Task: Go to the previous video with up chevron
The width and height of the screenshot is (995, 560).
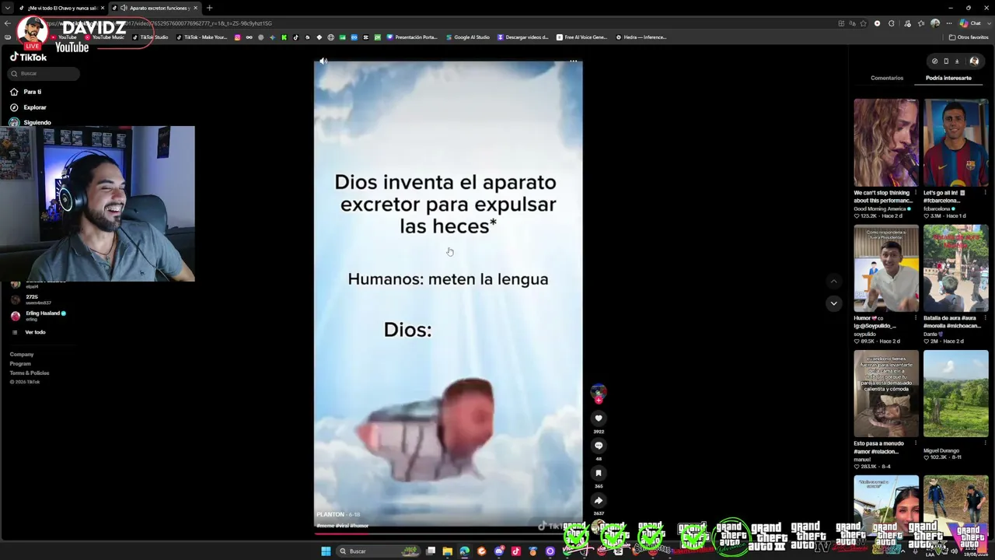Action: point(833,282)
